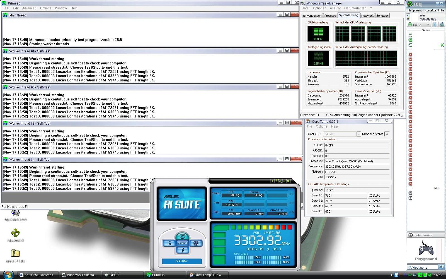This screenshot has height=279, width=446.
Task: Select the AquaMark3 folder desktop icon
Action: click(15, 235)
